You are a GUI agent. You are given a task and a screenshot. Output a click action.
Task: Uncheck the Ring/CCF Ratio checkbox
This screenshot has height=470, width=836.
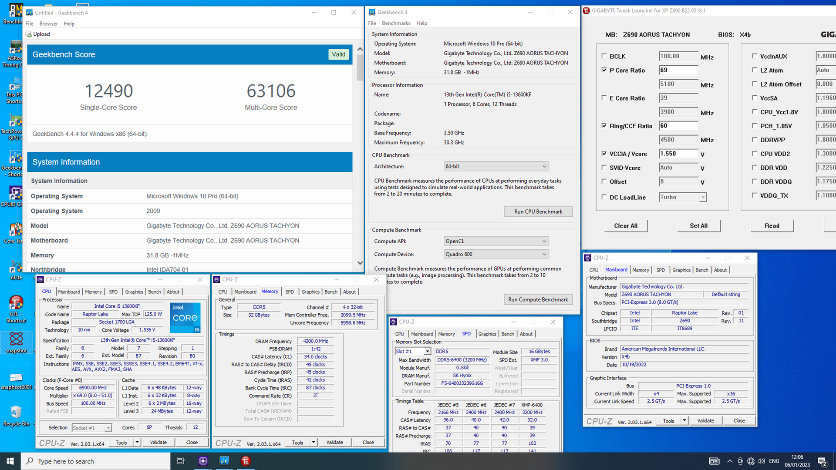[604, 126]
